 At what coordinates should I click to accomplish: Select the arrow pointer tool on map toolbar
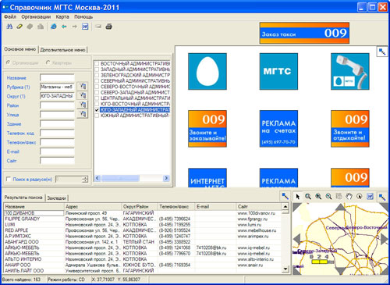click(298, 197)
